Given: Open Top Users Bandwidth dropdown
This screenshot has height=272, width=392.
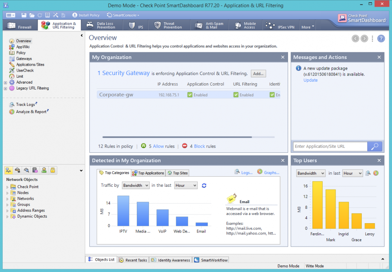Looking at the screenshot, I should [x=311, y=173].
